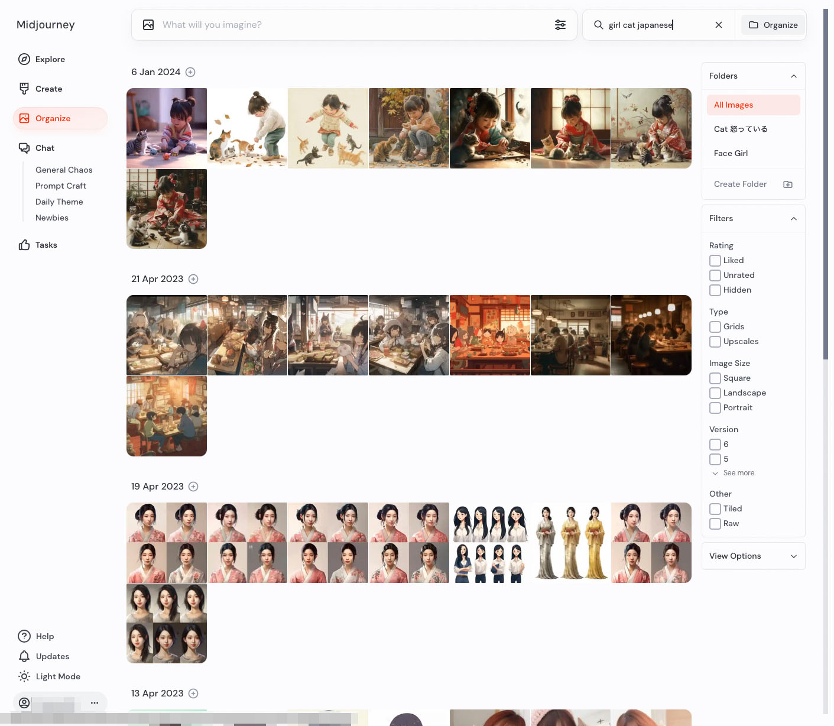Click the Create paintbrush icon
This screenshot has height=726, width=834.
[x=24, y=89]
